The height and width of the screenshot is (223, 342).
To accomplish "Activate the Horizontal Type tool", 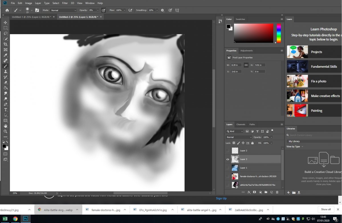I will pos(5,110).
